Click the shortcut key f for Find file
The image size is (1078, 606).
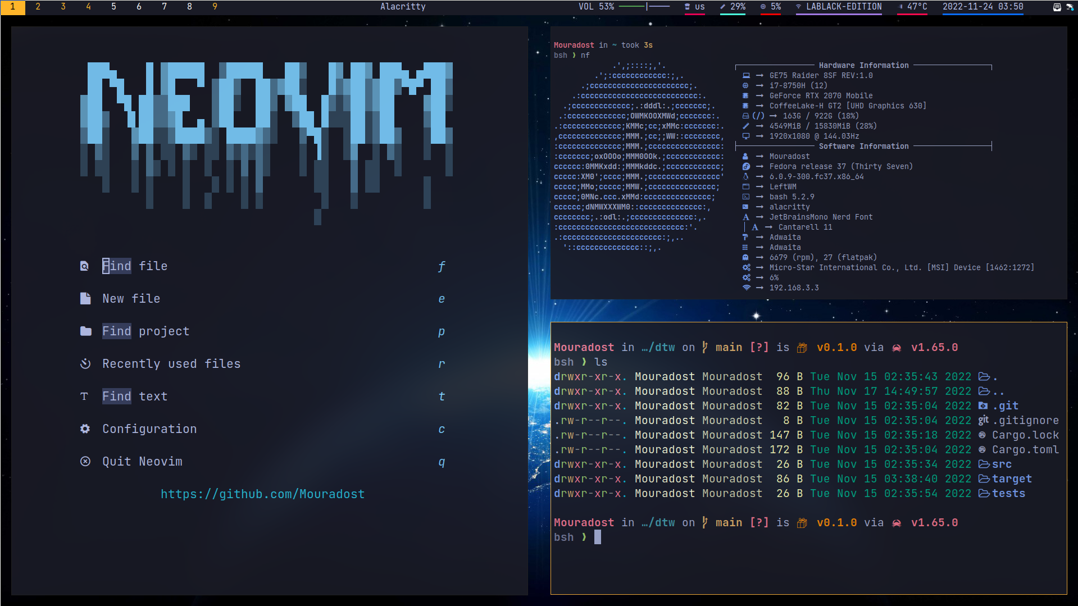point(442,266)
